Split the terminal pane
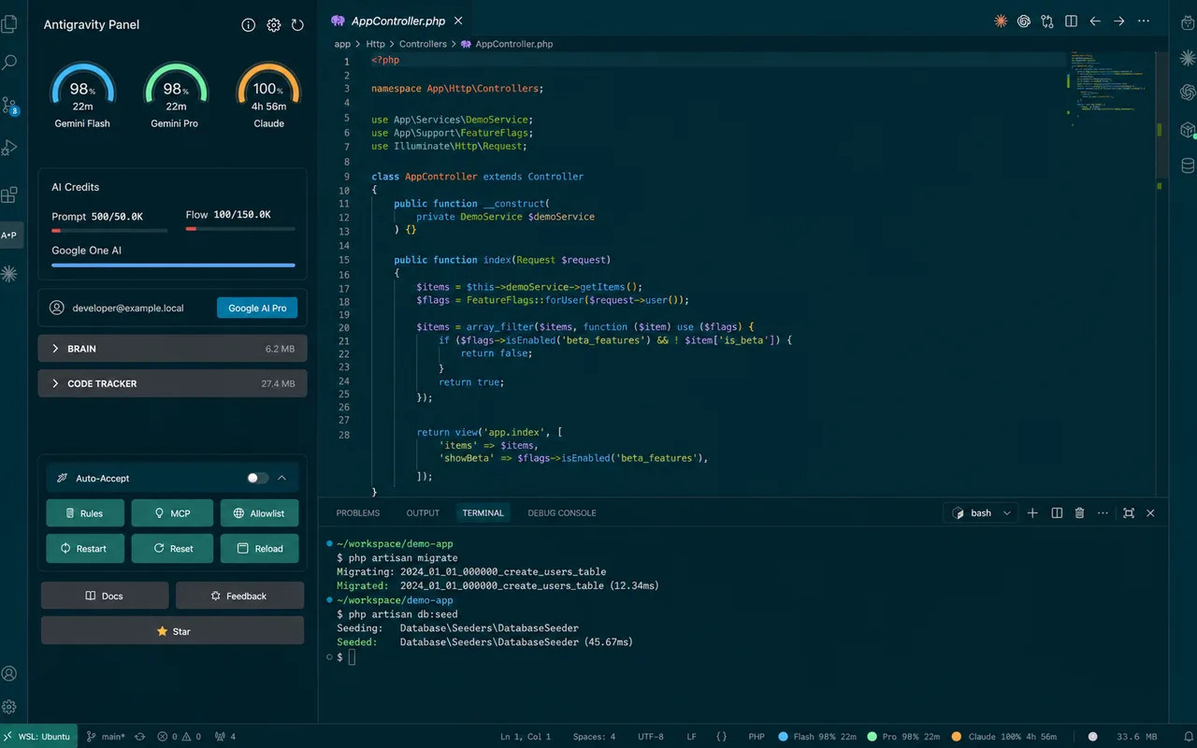The height and width of the screenshot is (748, 1197). [x=1057, y=512]
